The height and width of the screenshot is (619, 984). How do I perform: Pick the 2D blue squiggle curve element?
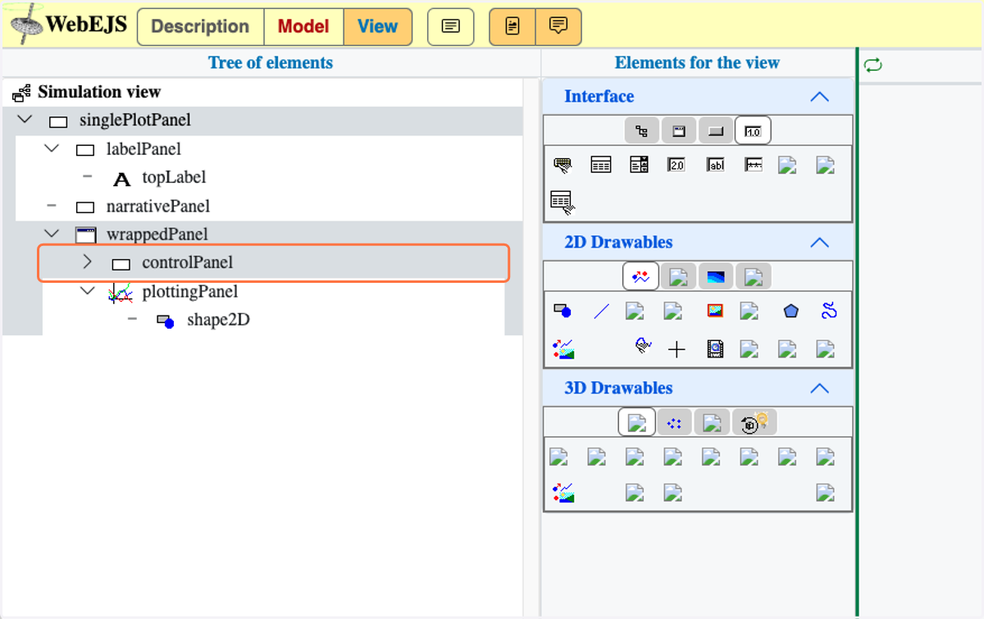coord(829,311)
